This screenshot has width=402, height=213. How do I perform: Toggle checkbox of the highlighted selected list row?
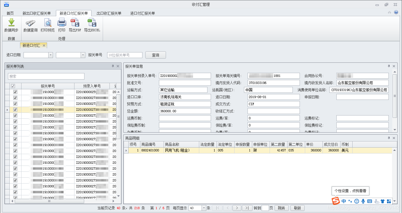pyautogui.click(x=15, y=110)
